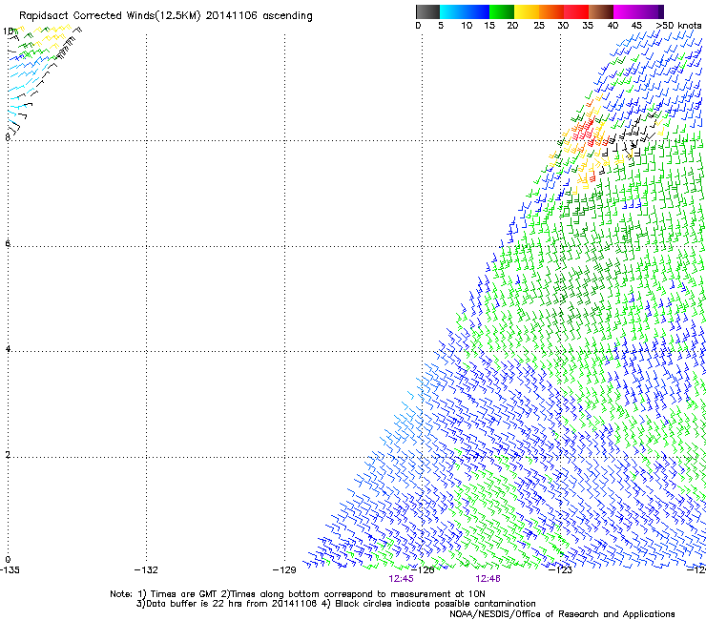Click the NOAA/NESDIS credit text
Viewport: 706px width, 620px height.
562,614
